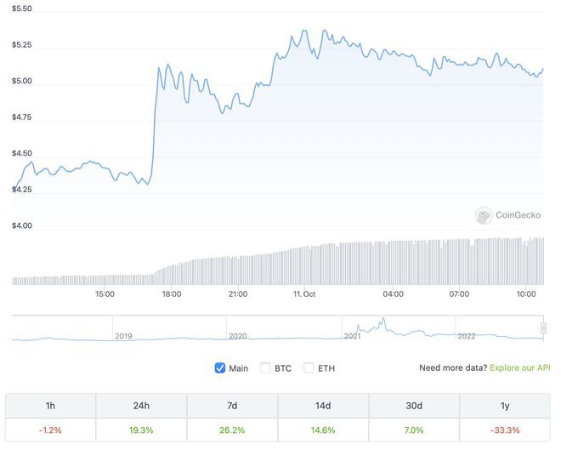The image size is (561, 450).
Task: Click the -33.3% yearly change value
Action: tap(505, 430)
